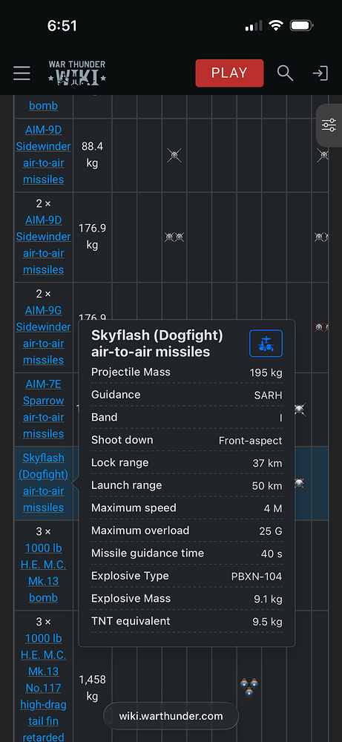Open Skyflash (Dogfight) air-to-air missiles link
This screenshot has height=742, width=342.
(44, 483)
